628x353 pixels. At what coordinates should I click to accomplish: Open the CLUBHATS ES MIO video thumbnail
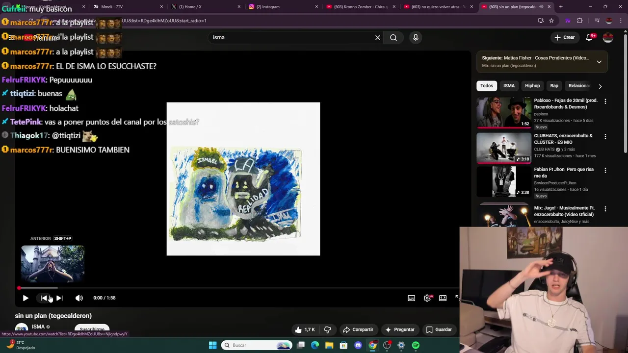click(504, 148)
